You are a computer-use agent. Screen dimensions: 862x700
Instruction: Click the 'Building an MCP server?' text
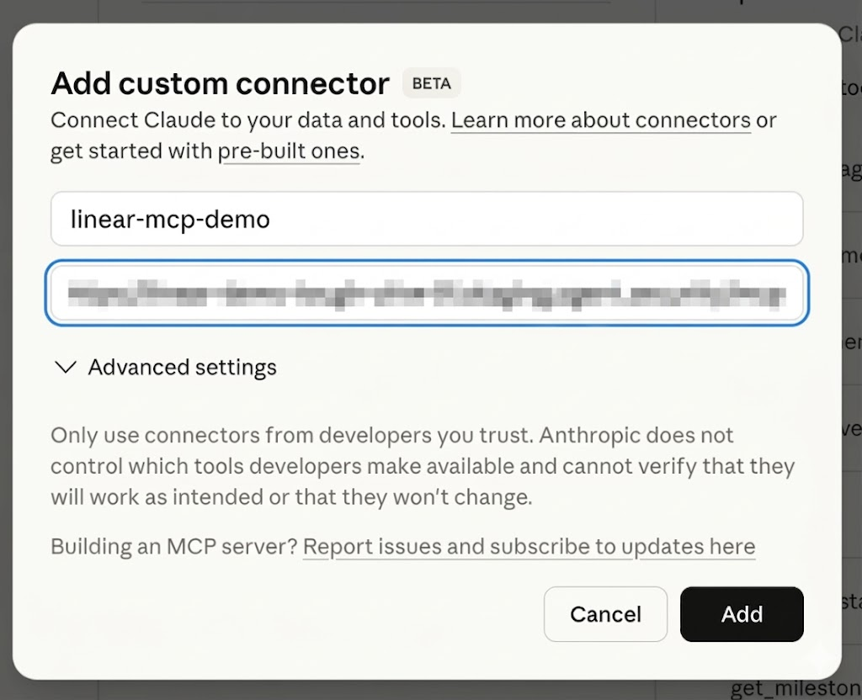pos(173,547)
